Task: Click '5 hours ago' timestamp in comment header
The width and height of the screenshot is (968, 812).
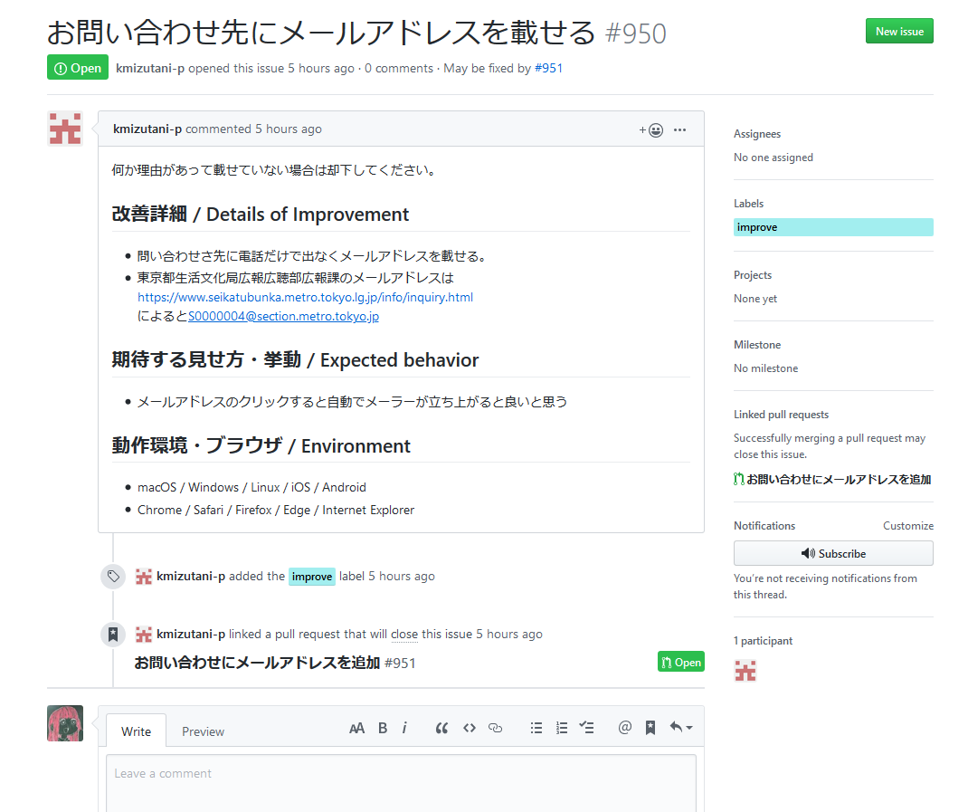Action: click(x=289, y=129)
